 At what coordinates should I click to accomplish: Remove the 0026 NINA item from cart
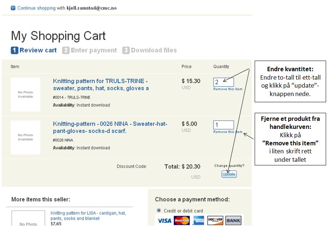tap(228, 132)
